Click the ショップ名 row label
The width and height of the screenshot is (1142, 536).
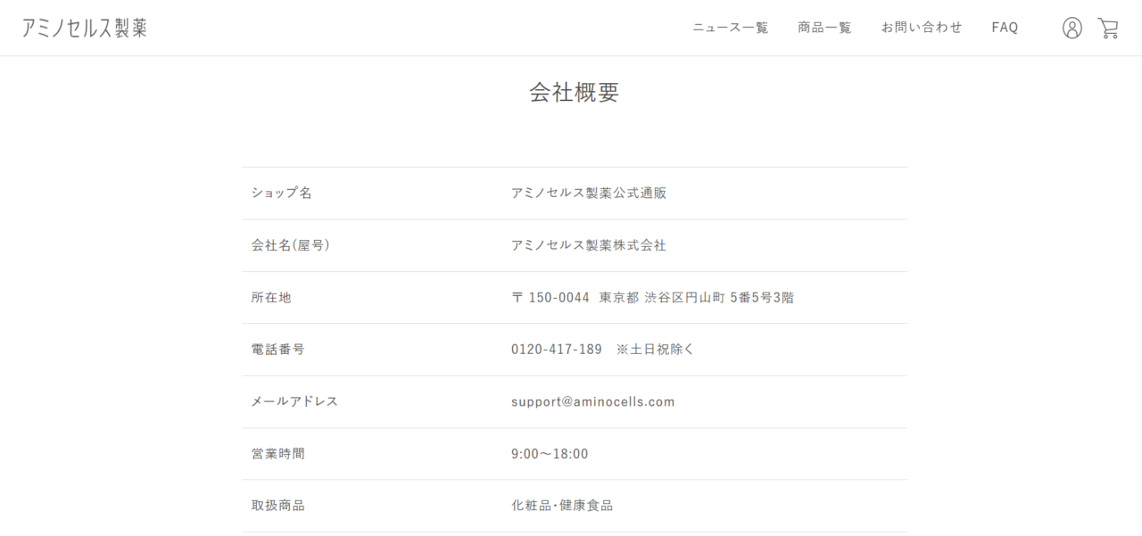click(281, 194)
